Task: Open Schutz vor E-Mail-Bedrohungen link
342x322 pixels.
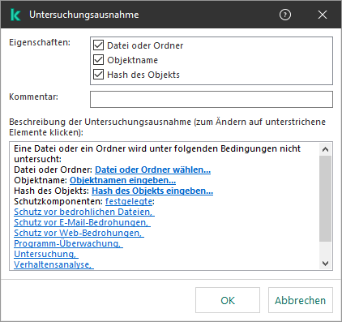Action: (x=82, y=222)
